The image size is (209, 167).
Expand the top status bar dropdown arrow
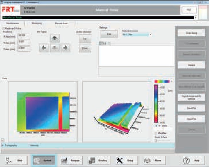(196, 18)
